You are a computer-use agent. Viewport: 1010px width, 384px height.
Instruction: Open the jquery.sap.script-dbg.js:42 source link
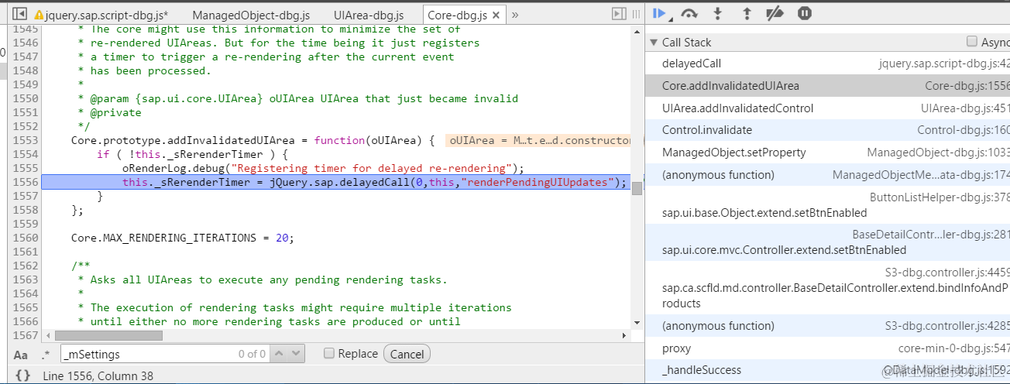944,63
